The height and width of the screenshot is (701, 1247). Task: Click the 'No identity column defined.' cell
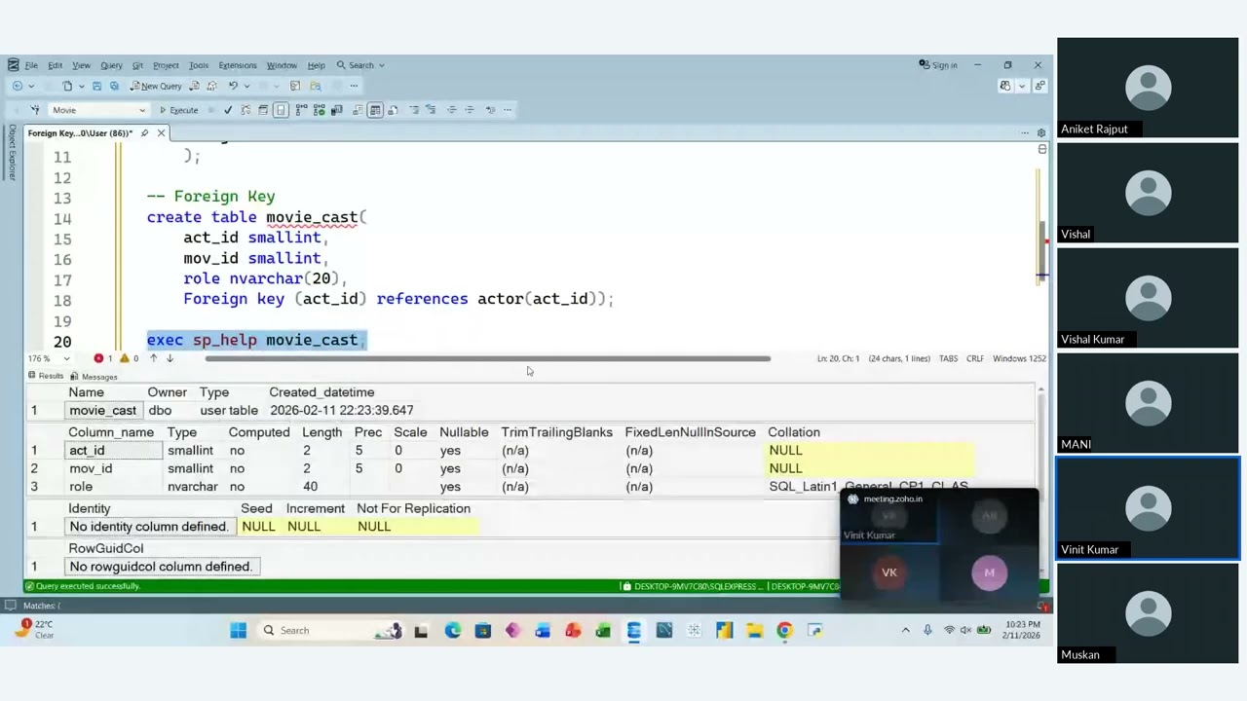149,527
